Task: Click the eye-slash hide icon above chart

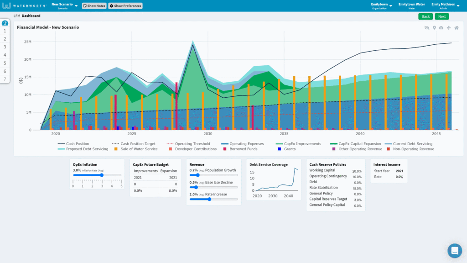Action: coord(427,28)
